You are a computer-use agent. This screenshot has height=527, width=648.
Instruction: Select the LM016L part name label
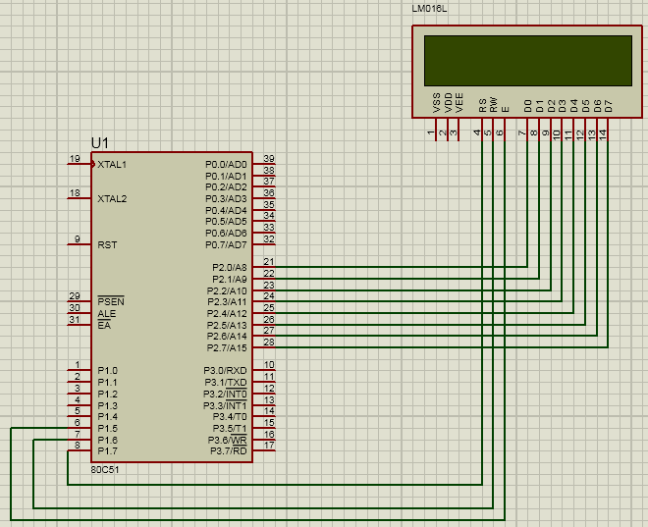(429, 10)
